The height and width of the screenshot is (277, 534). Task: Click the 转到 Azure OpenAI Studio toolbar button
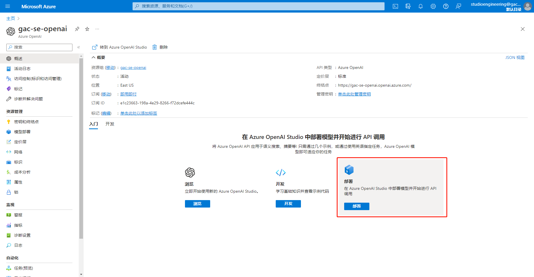[x=119, y=47]
